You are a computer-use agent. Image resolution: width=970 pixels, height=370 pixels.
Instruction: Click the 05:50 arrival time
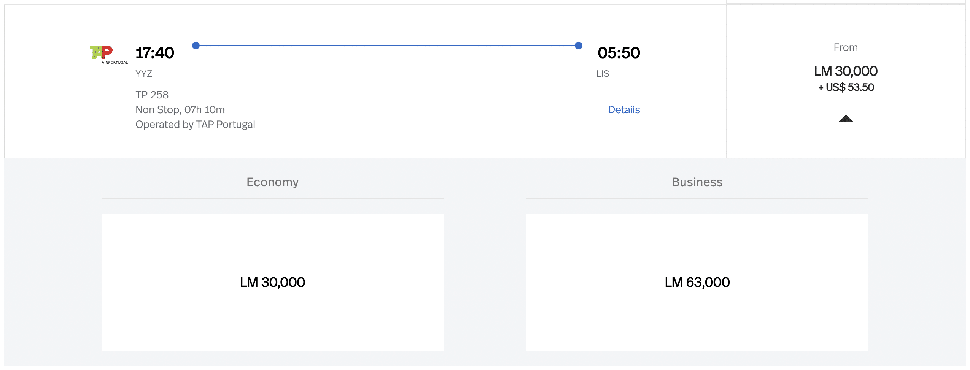point(619,53)
